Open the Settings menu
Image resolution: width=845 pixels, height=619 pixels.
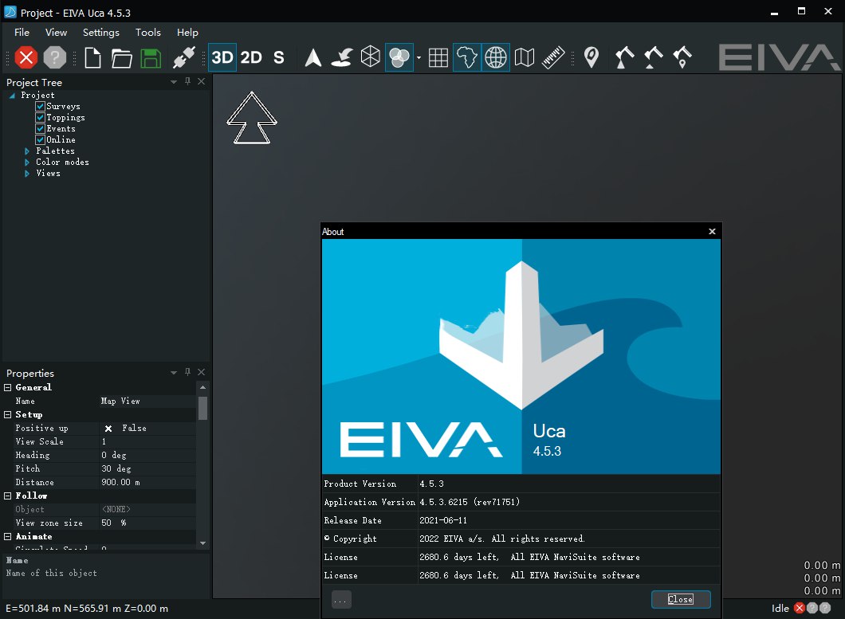click(100, 33)
